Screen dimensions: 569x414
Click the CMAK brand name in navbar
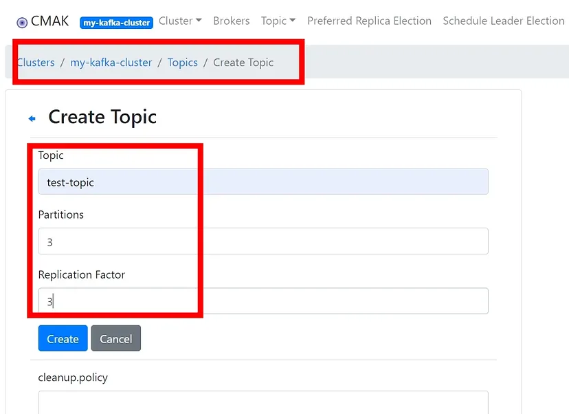coord(50,21)
